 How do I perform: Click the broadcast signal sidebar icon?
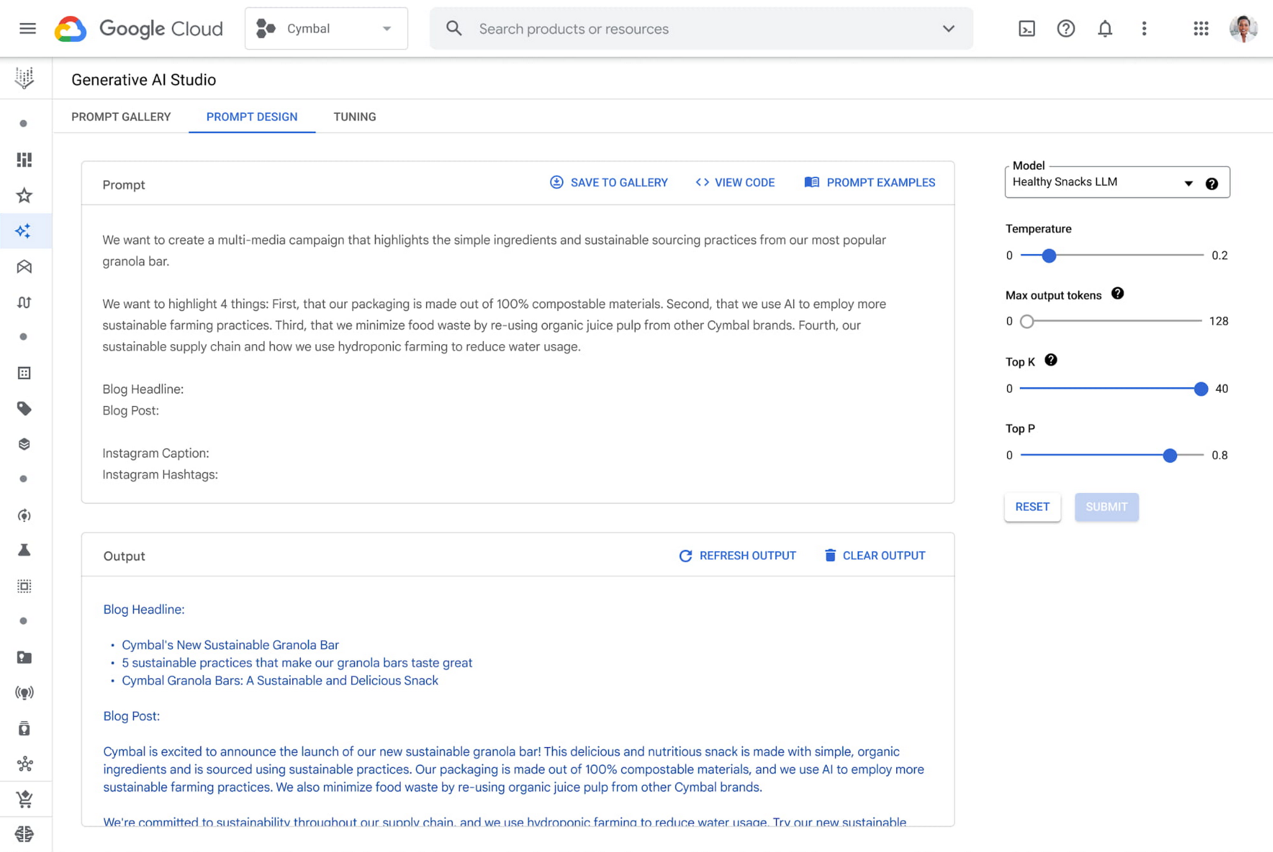[x=24, y=693]
